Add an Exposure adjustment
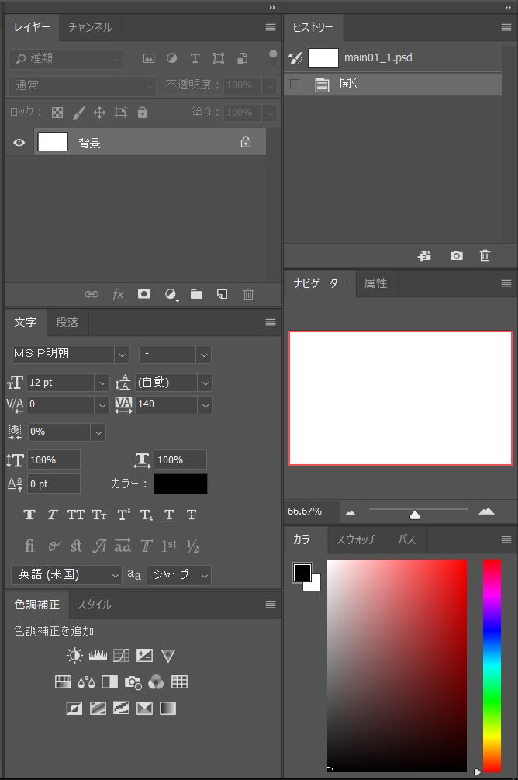Viewport: 518px width, 780px height. pyautogui.click(x=145, y=656)
